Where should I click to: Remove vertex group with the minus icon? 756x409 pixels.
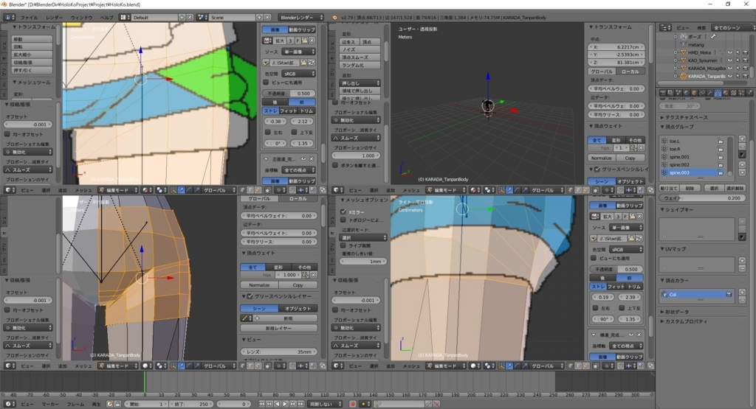pyautogui.click(x=743, y=147)
